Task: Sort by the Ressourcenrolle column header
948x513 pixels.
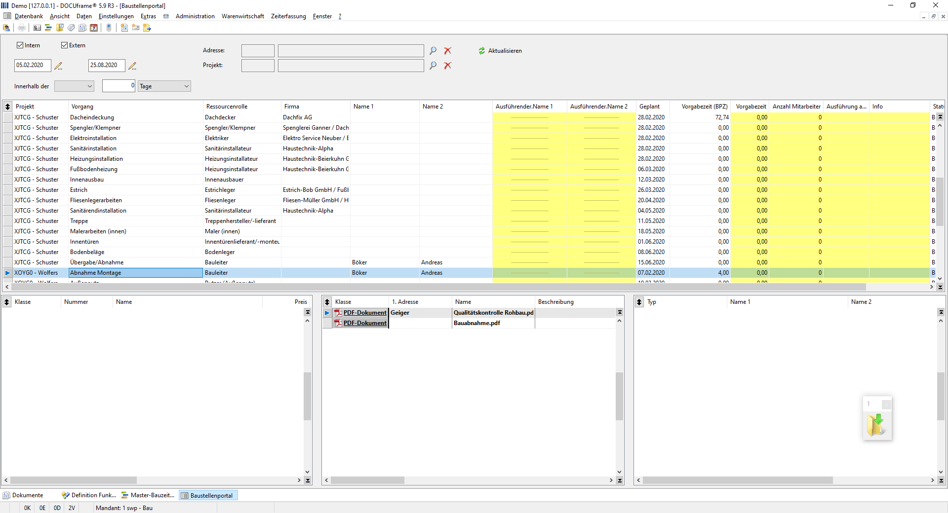Action: pos(241,107)
